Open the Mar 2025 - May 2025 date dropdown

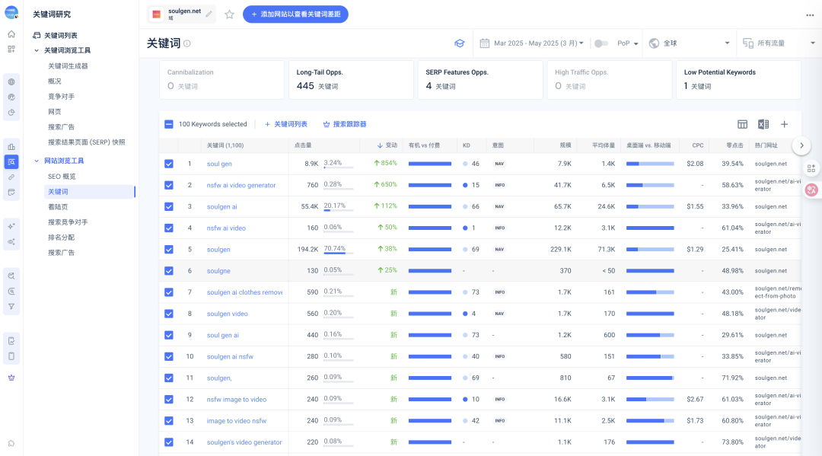(x=538, y=43)
